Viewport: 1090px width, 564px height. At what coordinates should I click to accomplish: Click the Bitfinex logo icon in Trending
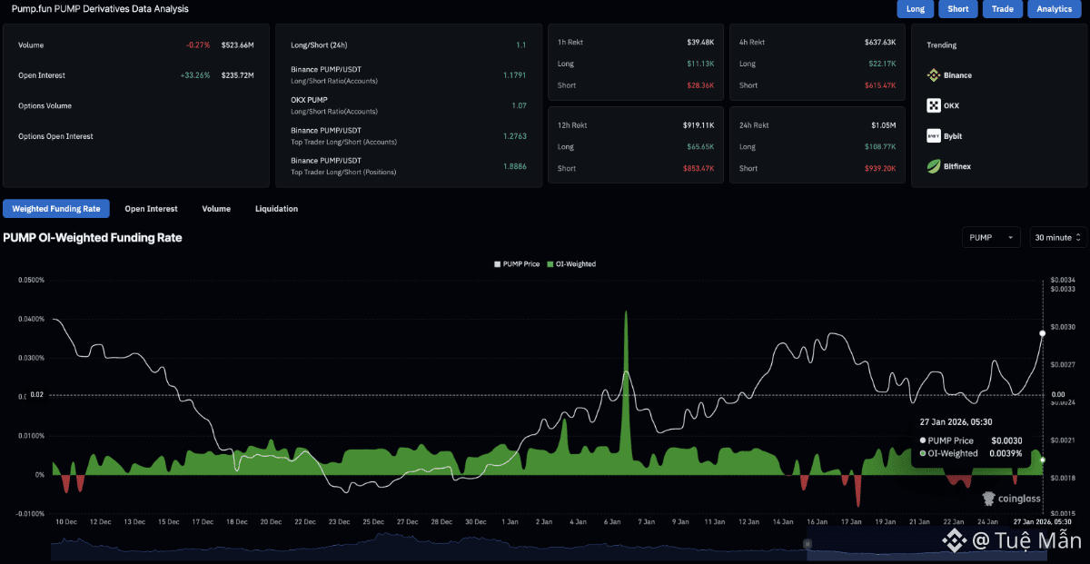(933, 166)
